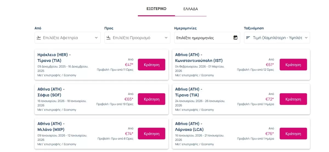Click Κράτηση for the €72 Αθήνα–Τίρανα flight
329x152 pixels.
tap(293, 99)
